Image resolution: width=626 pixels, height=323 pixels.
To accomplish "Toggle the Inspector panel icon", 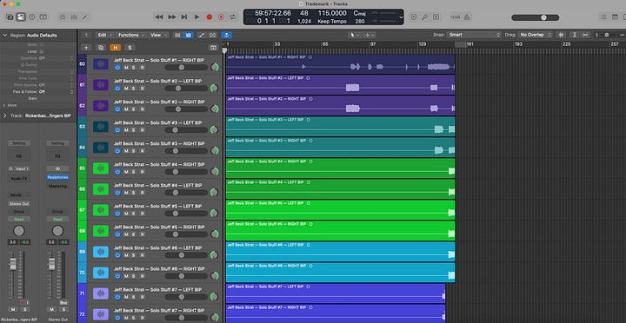I will point(21,17).
